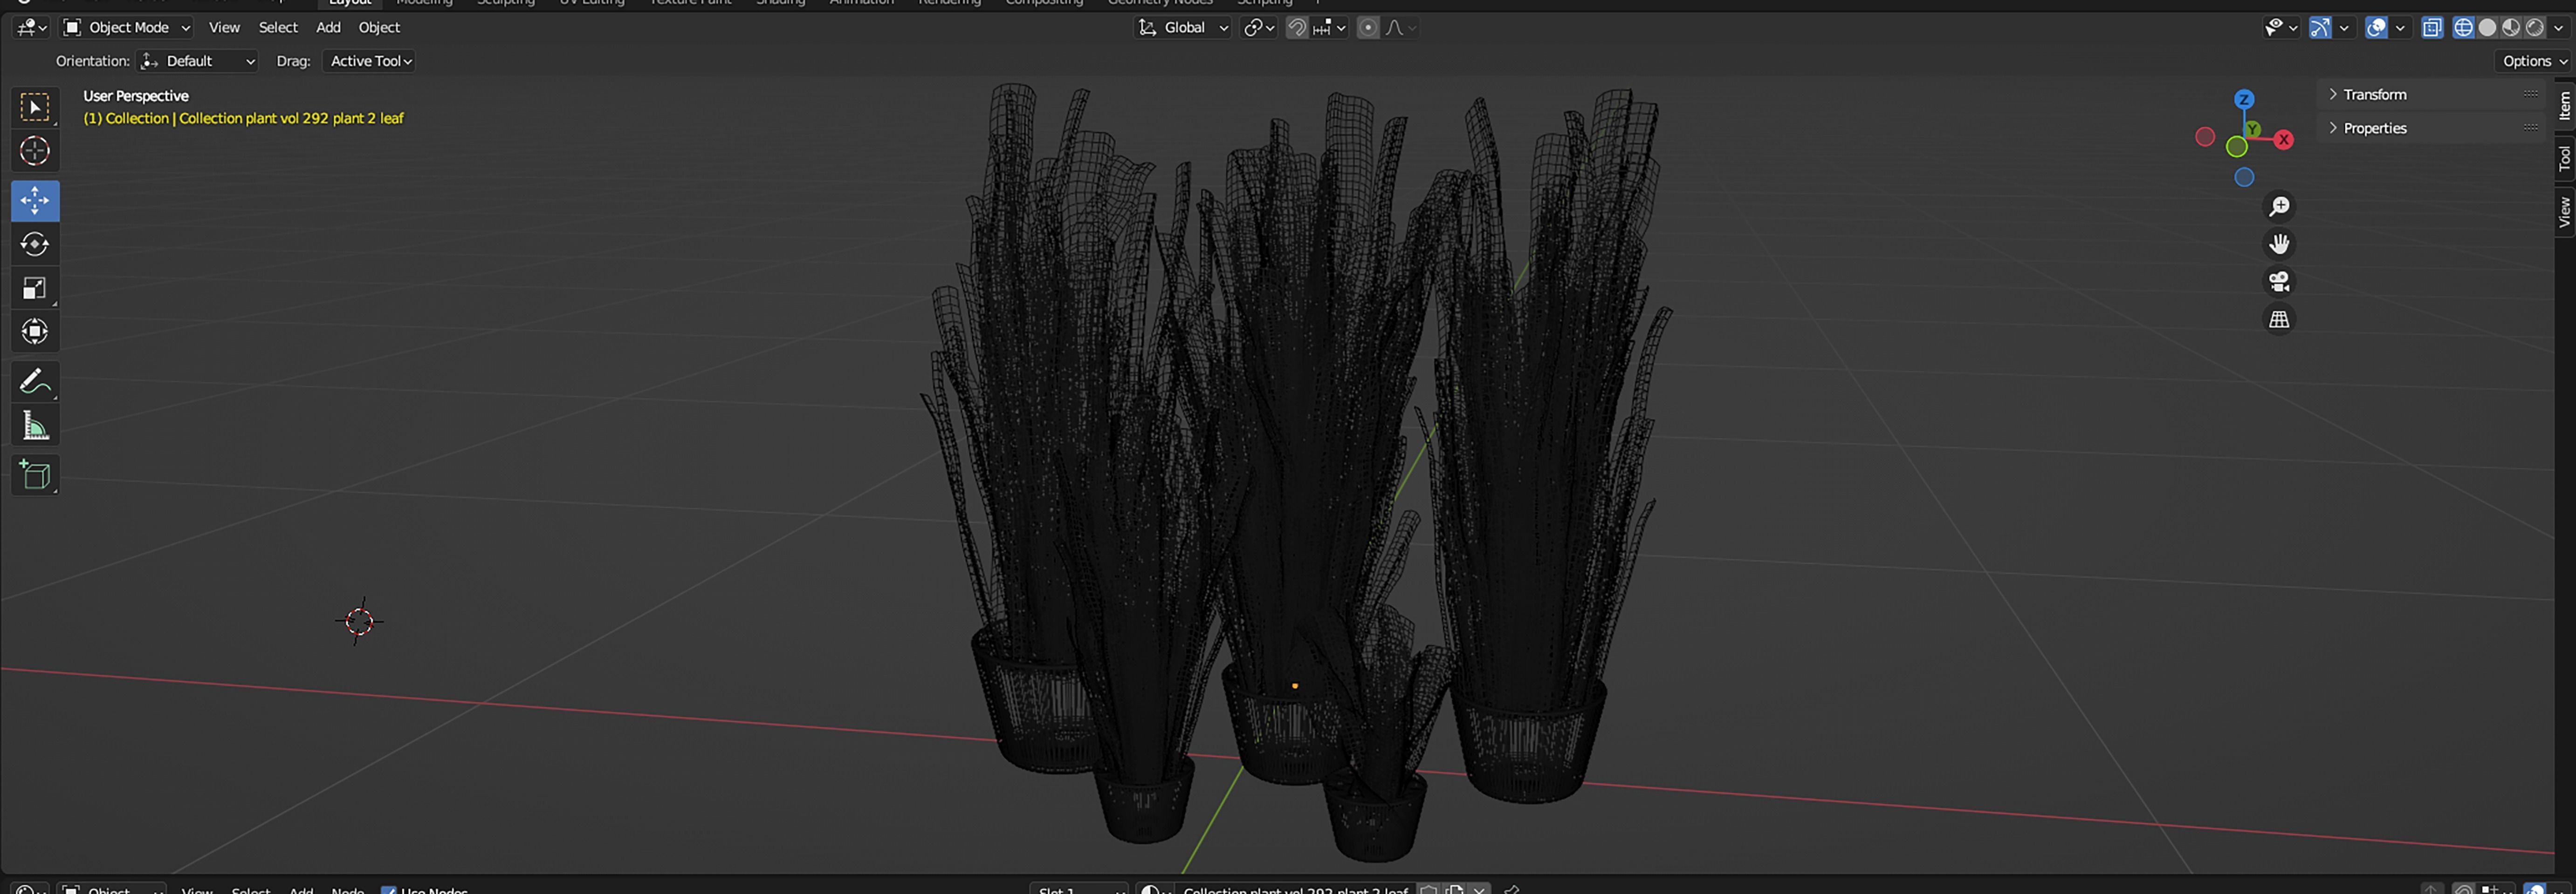Open the editor type selector icon
The image size is (2576, 894).
pyautogui.click(x=31, y=28)
